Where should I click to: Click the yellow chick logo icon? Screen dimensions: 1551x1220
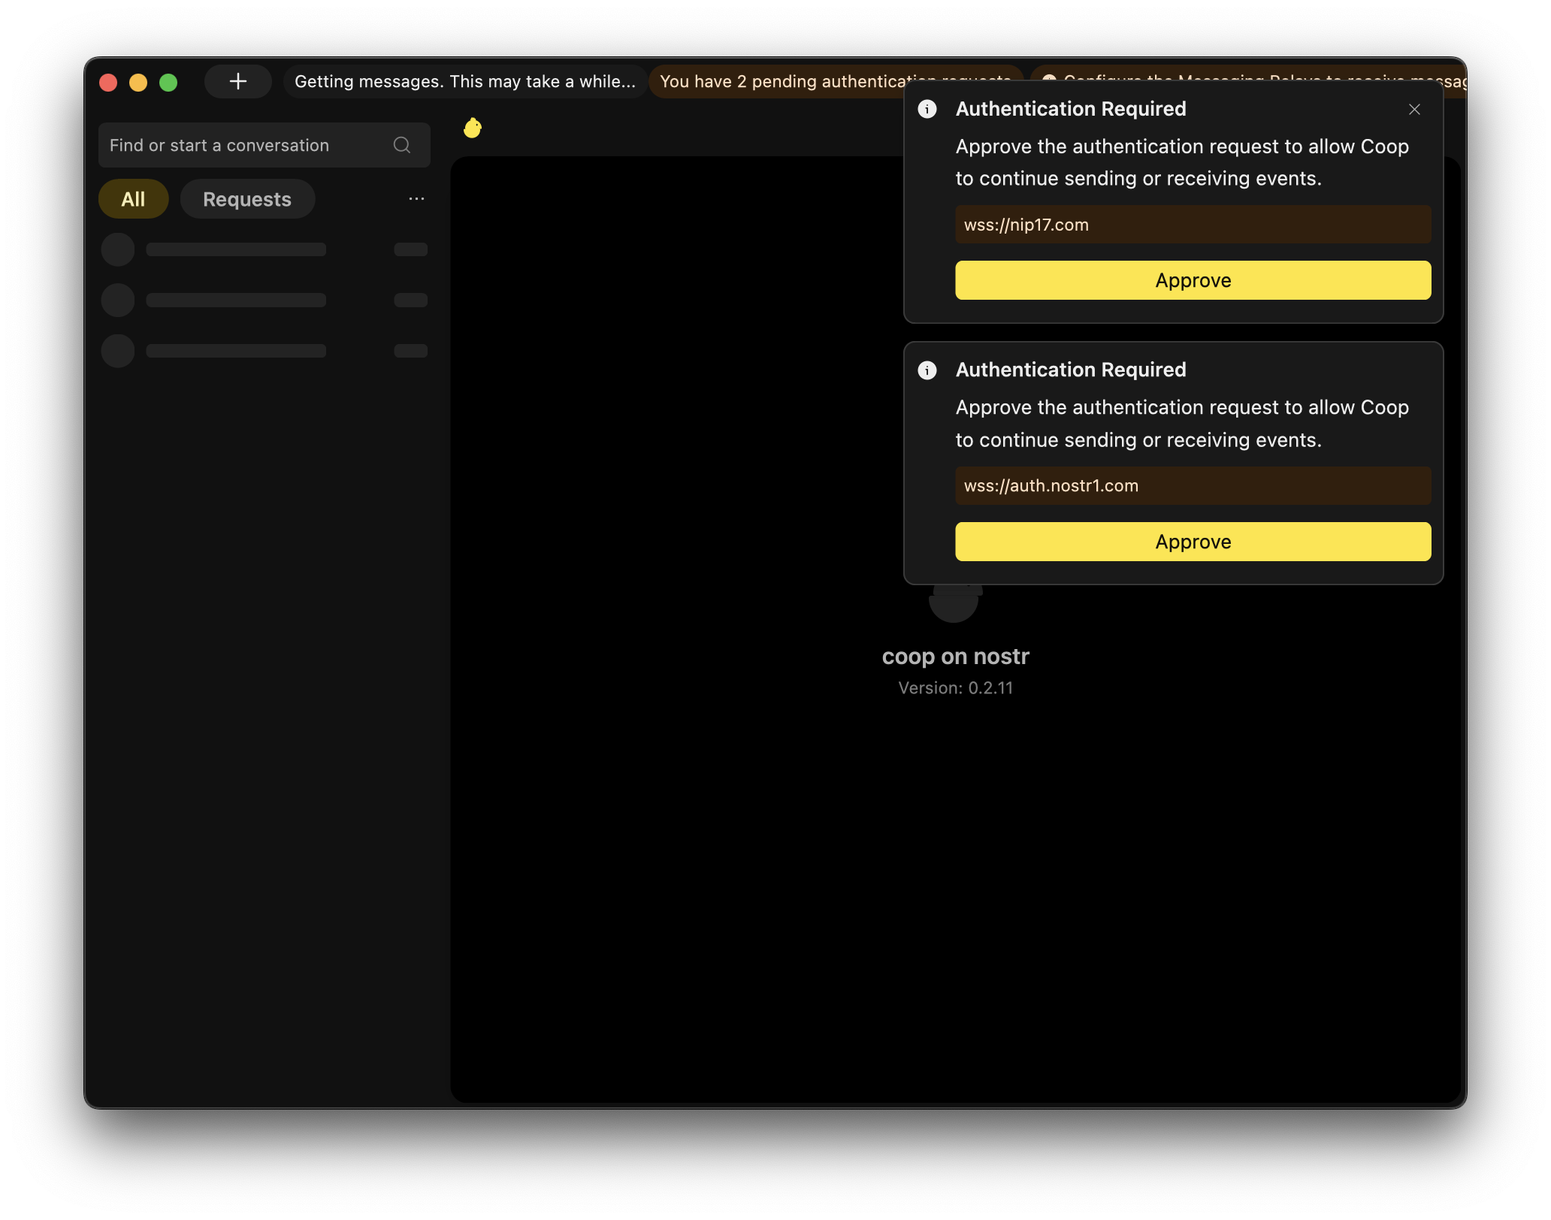(473, 128)
